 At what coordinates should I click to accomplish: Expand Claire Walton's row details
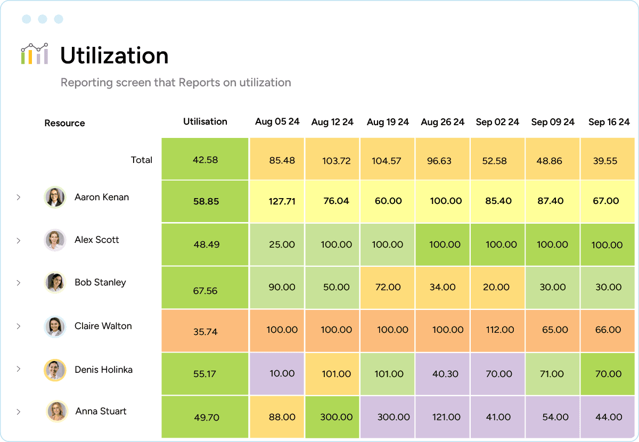click(19, 326)
